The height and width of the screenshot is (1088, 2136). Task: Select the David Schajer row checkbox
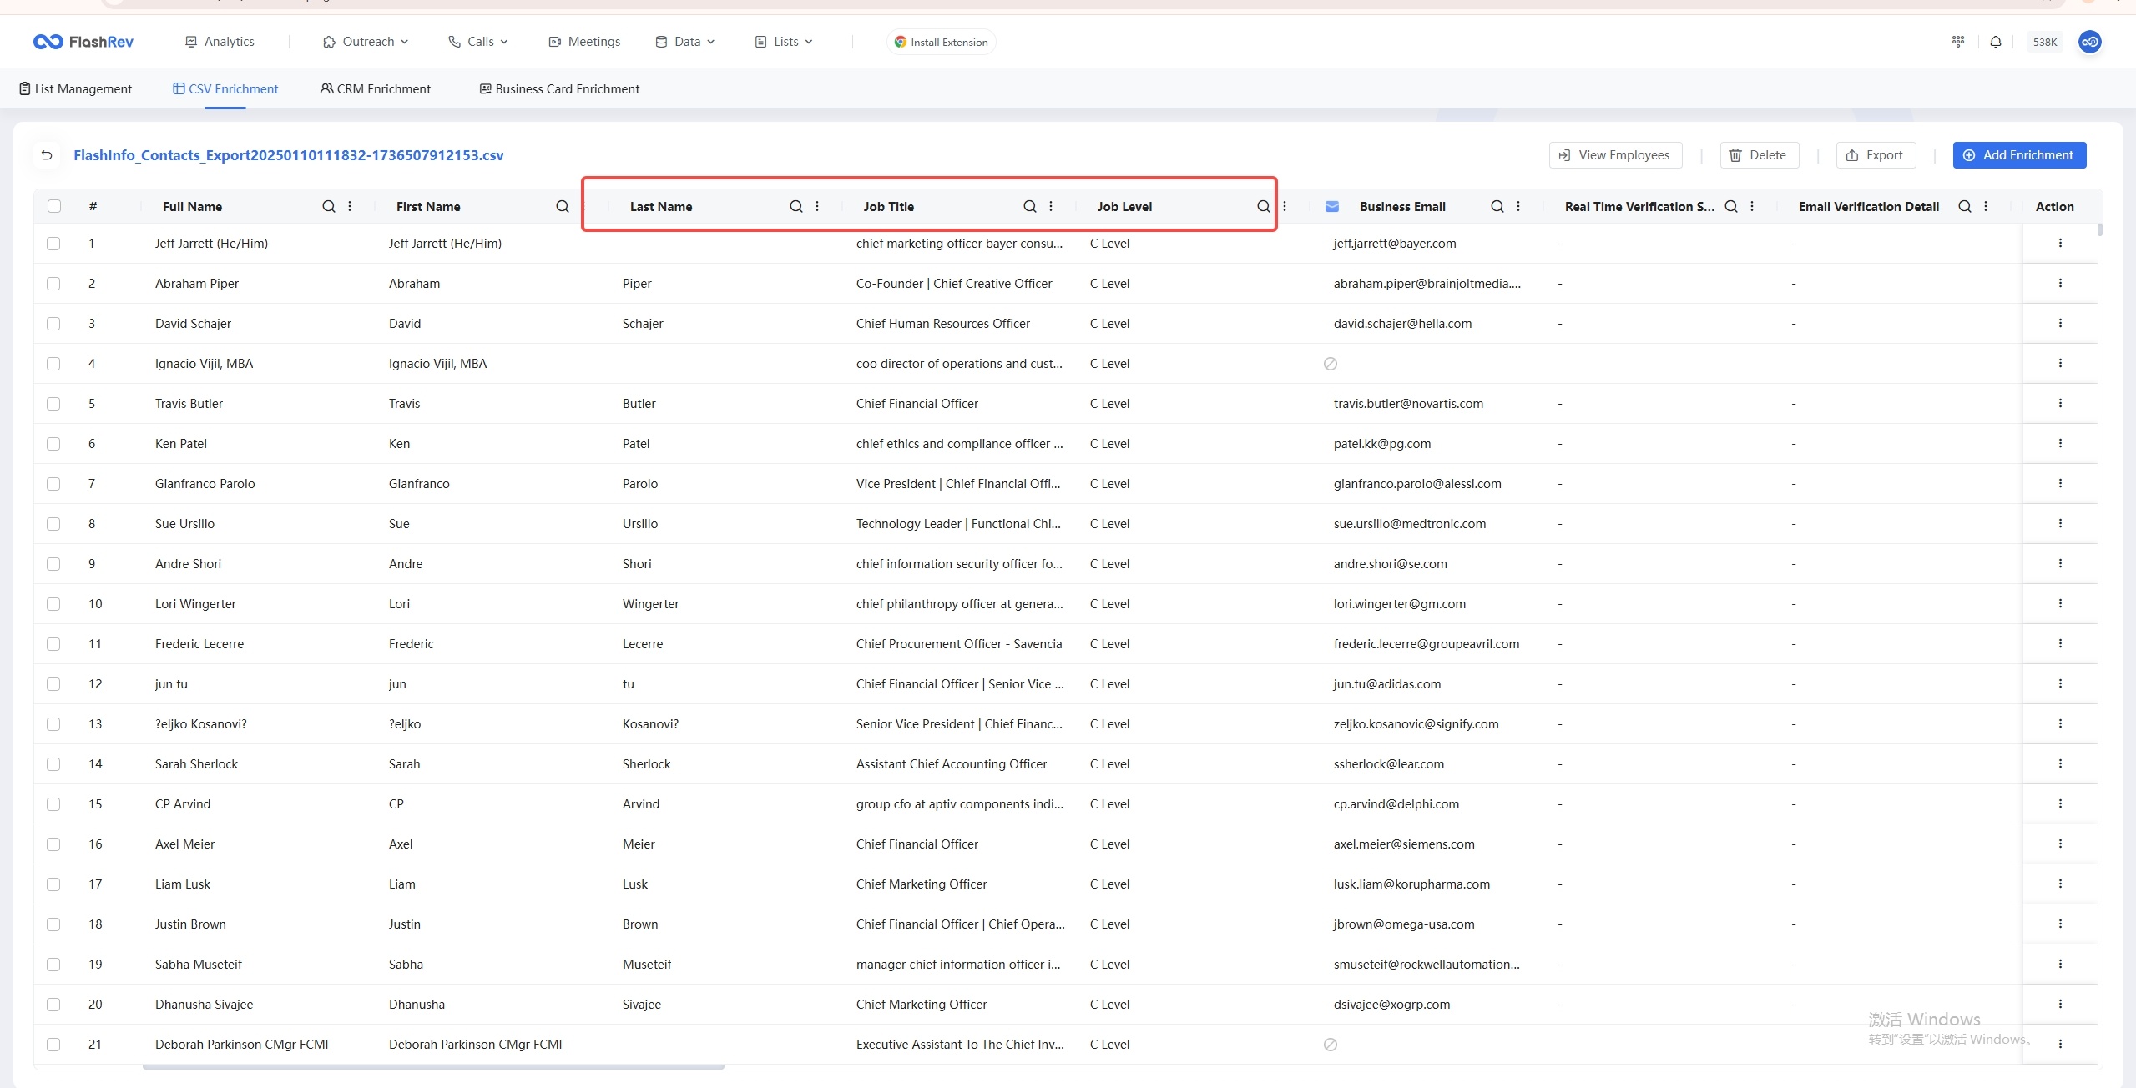[x=53, y=324]
